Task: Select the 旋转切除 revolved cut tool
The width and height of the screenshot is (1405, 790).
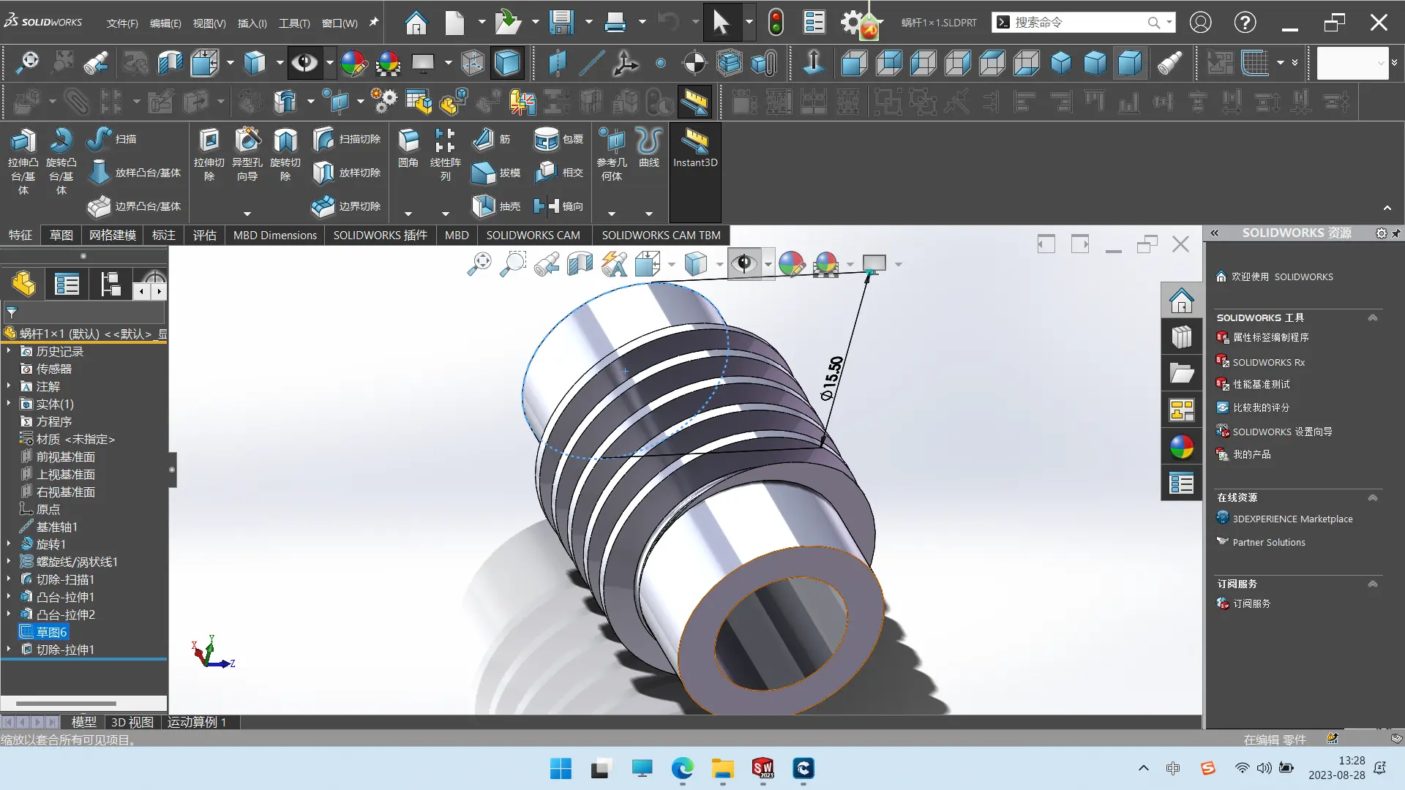Action: click(x=285, y=154)
